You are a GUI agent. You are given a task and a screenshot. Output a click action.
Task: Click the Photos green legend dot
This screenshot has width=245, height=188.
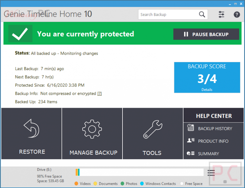click(x=122, y=183)
